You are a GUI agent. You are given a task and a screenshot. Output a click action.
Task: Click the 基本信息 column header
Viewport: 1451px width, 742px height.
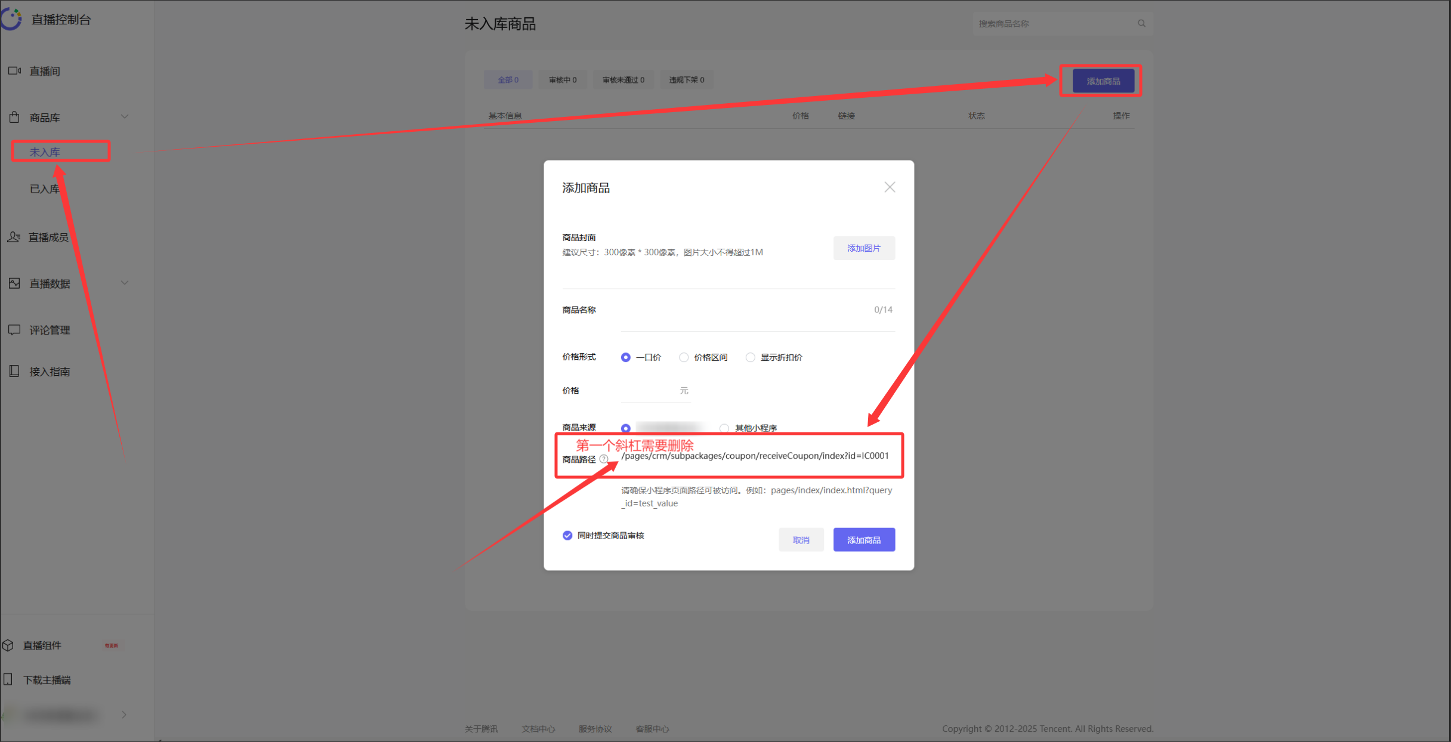coord(505,116)
